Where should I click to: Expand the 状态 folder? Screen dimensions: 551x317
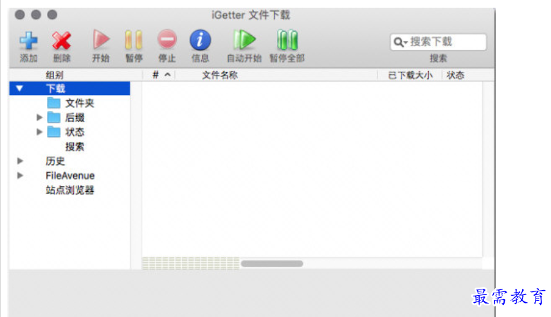tap(39, 132)
